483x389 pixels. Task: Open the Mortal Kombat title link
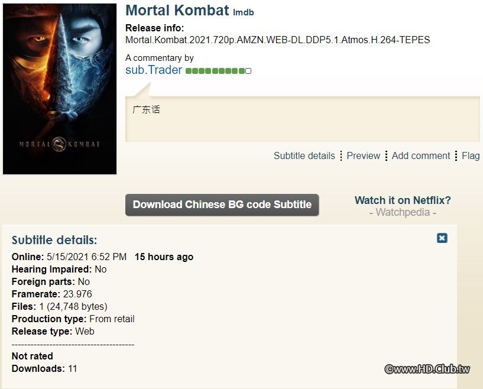[x=177, y=10]
